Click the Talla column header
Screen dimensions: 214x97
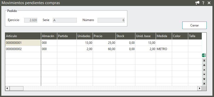pos(195,36)
